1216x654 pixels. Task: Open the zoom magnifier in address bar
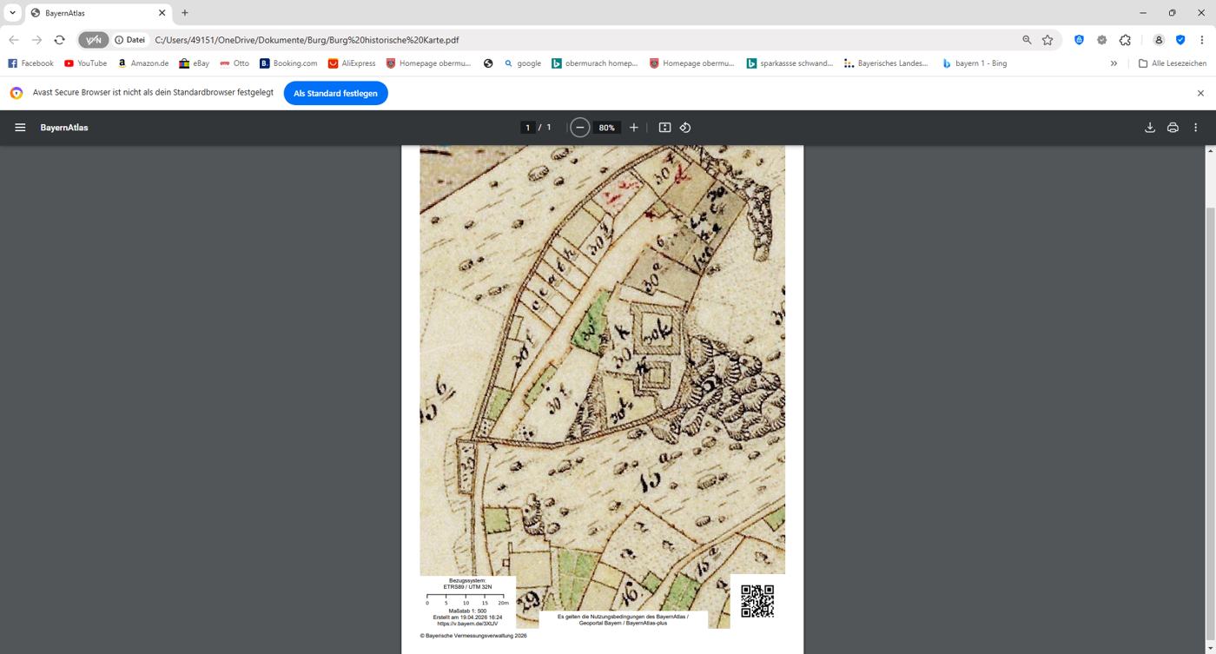tap(1027, 40)
